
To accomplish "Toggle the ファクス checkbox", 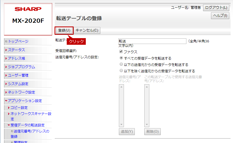I will click(x=121, y=52).
